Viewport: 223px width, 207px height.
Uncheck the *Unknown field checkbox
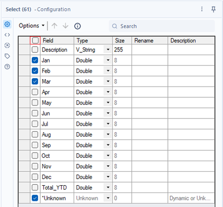35,198
